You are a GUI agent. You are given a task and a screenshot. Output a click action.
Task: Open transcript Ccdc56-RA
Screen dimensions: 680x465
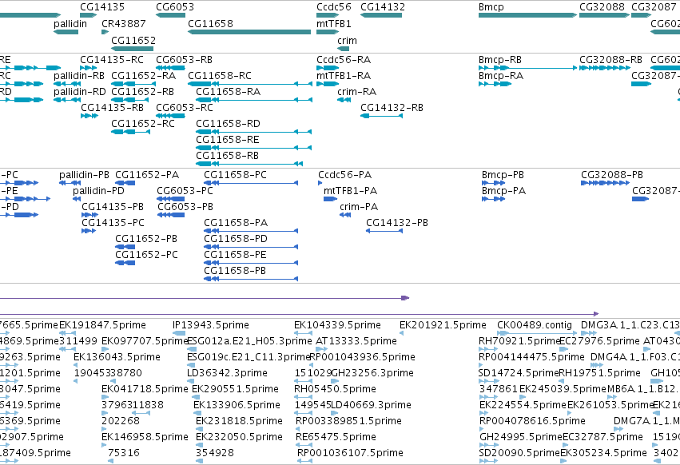tap(344, 59)
